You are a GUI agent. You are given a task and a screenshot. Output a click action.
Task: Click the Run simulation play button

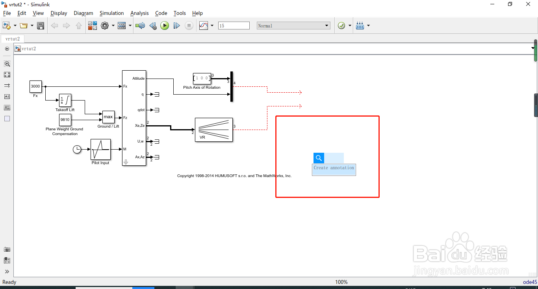tap(165, 26)
